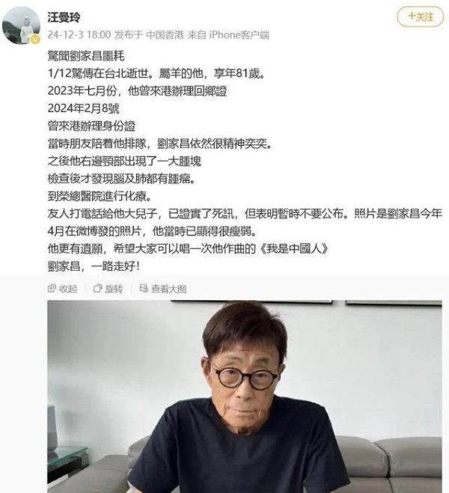Click the yellow verified badge on the avatar
Viewport: 449px width, 493px height.
click(35, 40)
